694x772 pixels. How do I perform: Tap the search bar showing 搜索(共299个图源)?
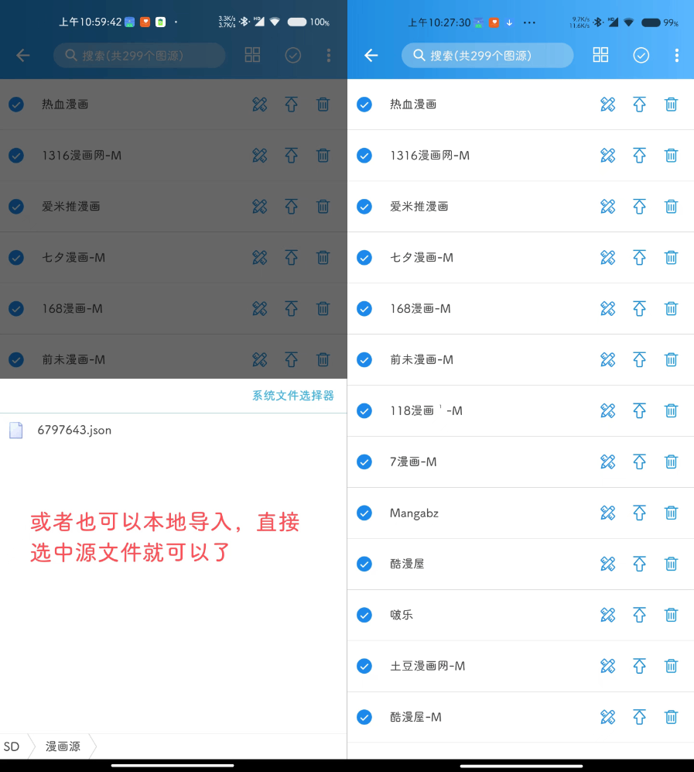coord(487,55)
